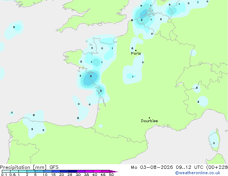
Task: Click the 'Mo 03-08-2026 09..12 UTC' timestamp
Action: click(x=167, y=167)
